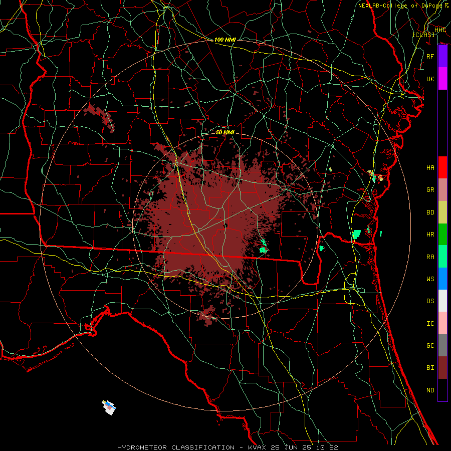The height and width of the screenshot is (451, 451).
Task: Click the BI dark red legend swatch
Action: point(442,368)
